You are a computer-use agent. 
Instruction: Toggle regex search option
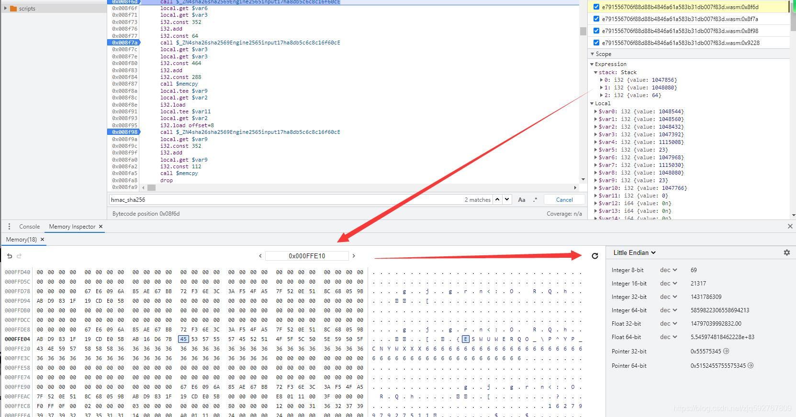pyautogui.click(x=535, y=200)
